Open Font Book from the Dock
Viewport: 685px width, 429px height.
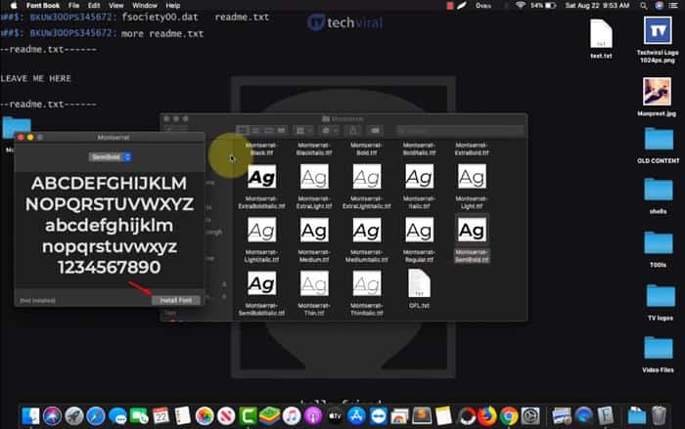(x=606, y=416)
